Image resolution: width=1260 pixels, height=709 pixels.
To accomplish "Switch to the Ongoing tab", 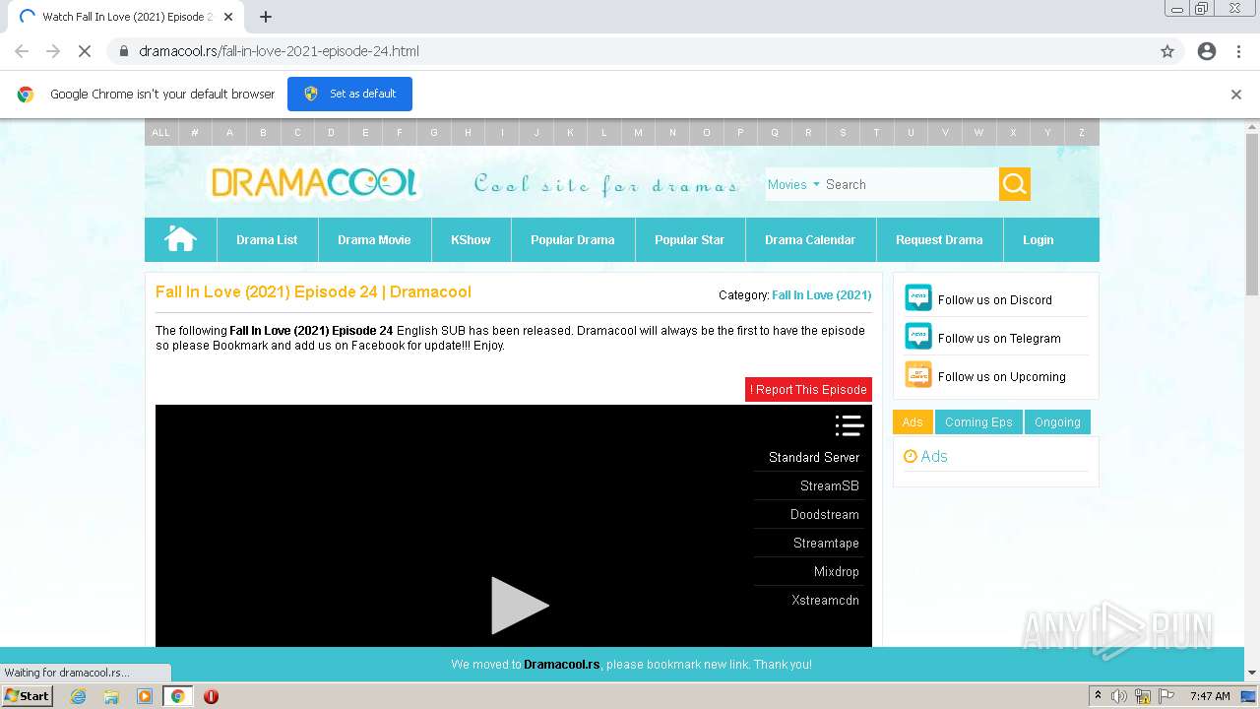I will [1057, 421].
